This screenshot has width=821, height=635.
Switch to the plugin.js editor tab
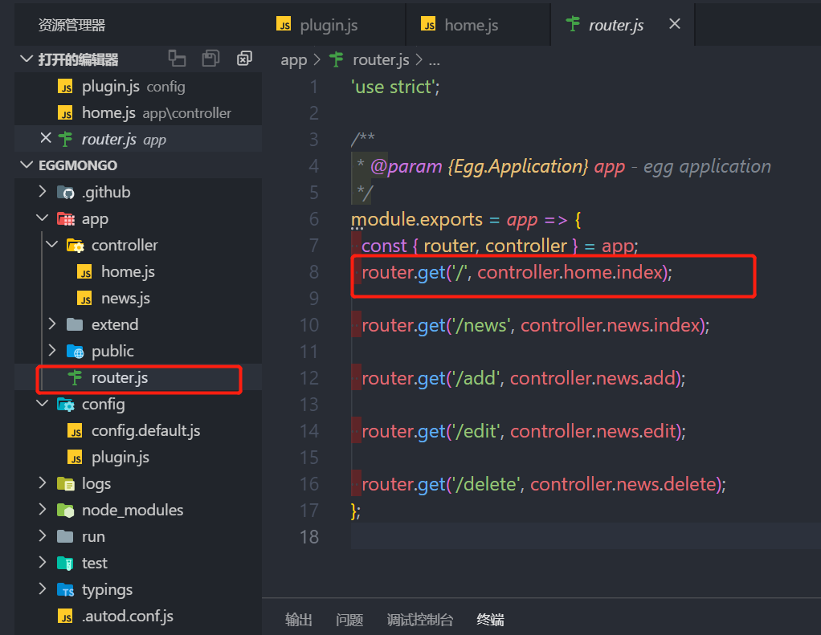(x=328, y=25)
